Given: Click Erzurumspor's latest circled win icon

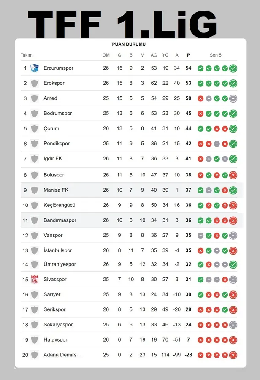Looking at the screenshot, I should tap(233, 68).
